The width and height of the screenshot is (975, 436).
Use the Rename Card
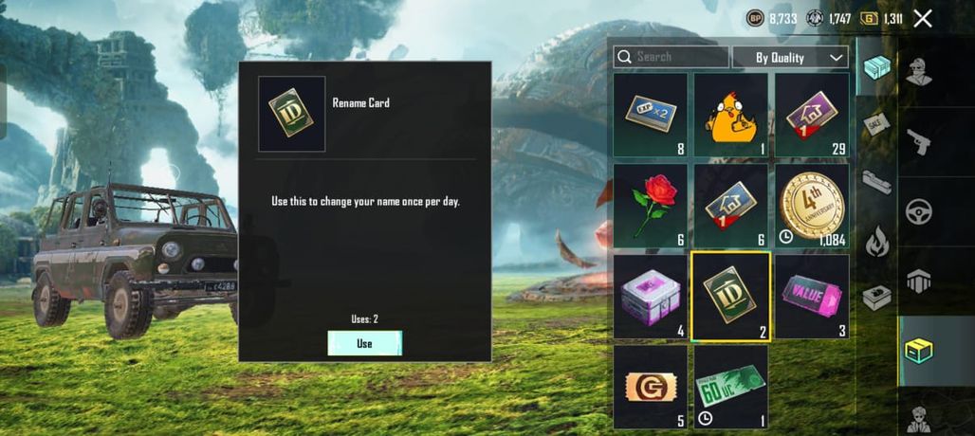[364, 343]
